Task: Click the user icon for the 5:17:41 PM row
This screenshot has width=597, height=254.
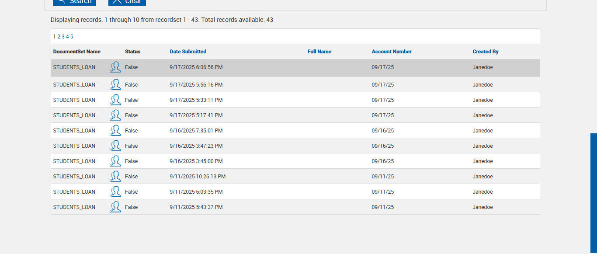Action: [115, 115]
